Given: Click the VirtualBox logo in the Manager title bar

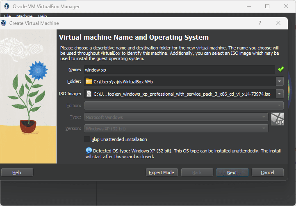Looking at the screenshot, I should click(6, 7).
